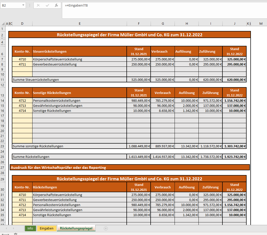Viewport: 267px width, 235px height.
Task: Click the Summe Rückstellungen label in row 25
Action: 70,157
